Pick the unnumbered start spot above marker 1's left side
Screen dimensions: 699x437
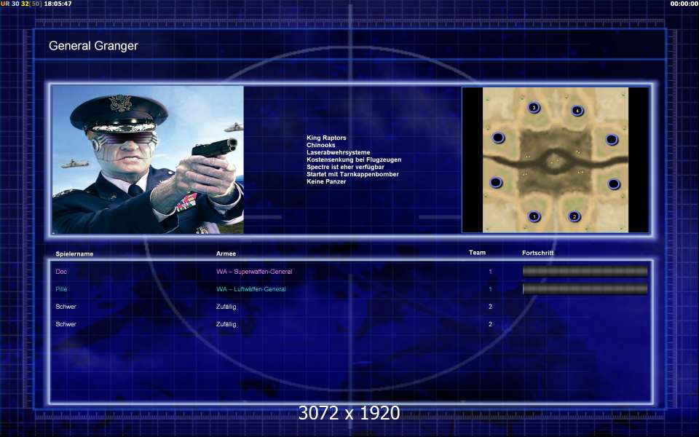tap(496, 182)
